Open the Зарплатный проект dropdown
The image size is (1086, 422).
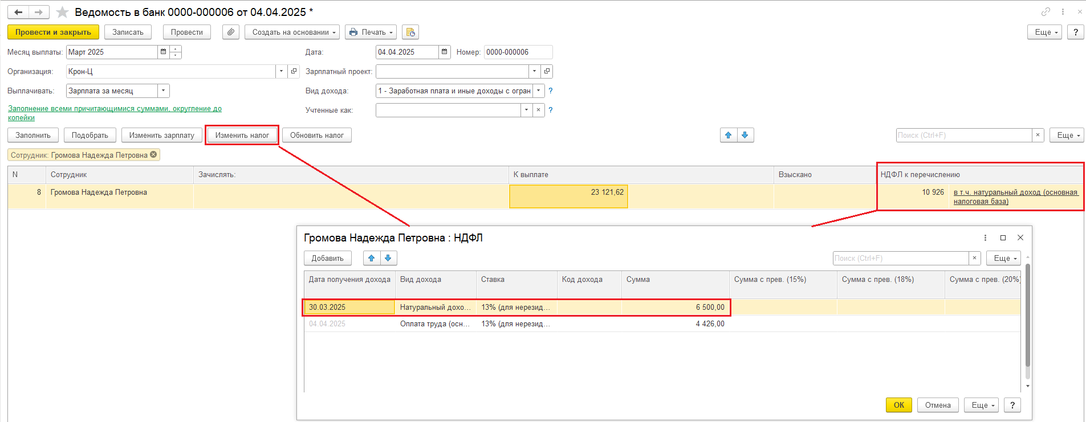point(534,71)
